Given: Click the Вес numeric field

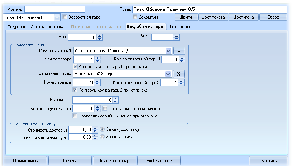Looking at the screenshot, I should [82, 37].
